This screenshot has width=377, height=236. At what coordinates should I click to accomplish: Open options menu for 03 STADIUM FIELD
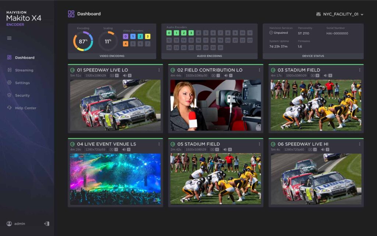[x=360, y=70]
